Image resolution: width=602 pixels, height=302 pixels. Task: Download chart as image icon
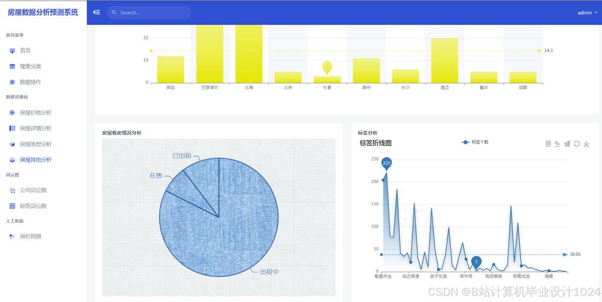tap(586, 144)
